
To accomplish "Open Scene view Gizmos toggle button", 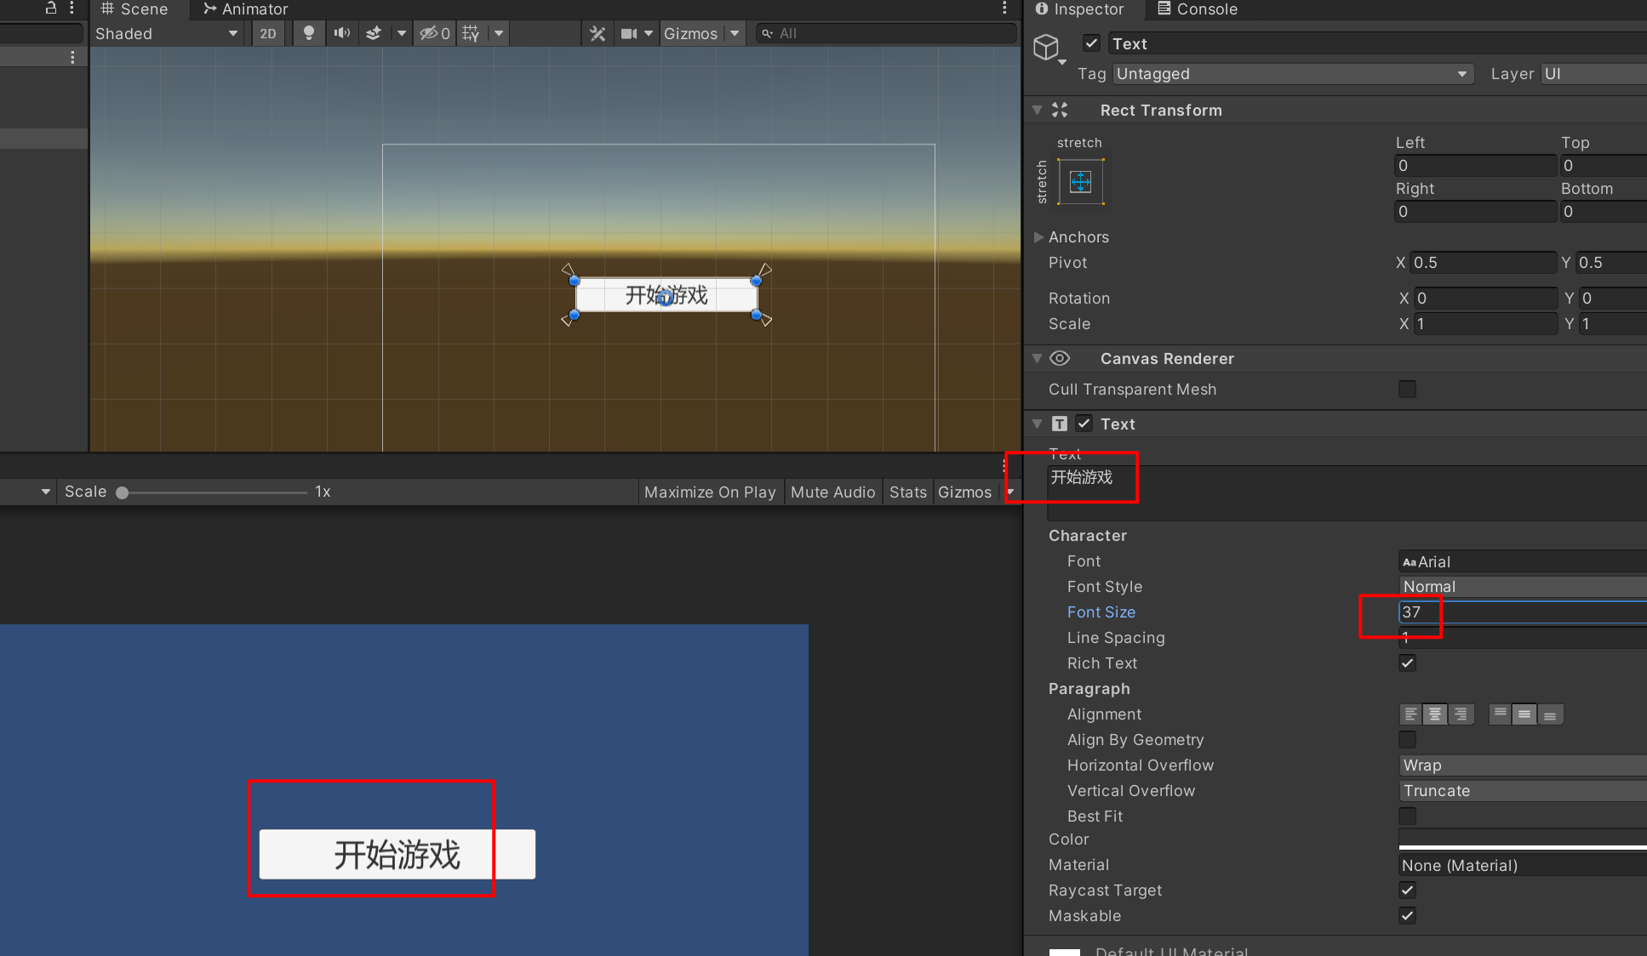I will tap(691, 34).
